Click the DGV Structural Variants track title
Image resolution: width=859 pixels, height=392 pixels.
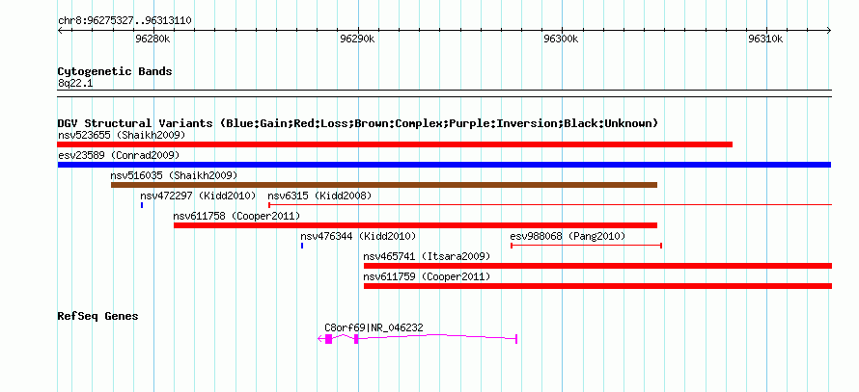click(358, 123)
